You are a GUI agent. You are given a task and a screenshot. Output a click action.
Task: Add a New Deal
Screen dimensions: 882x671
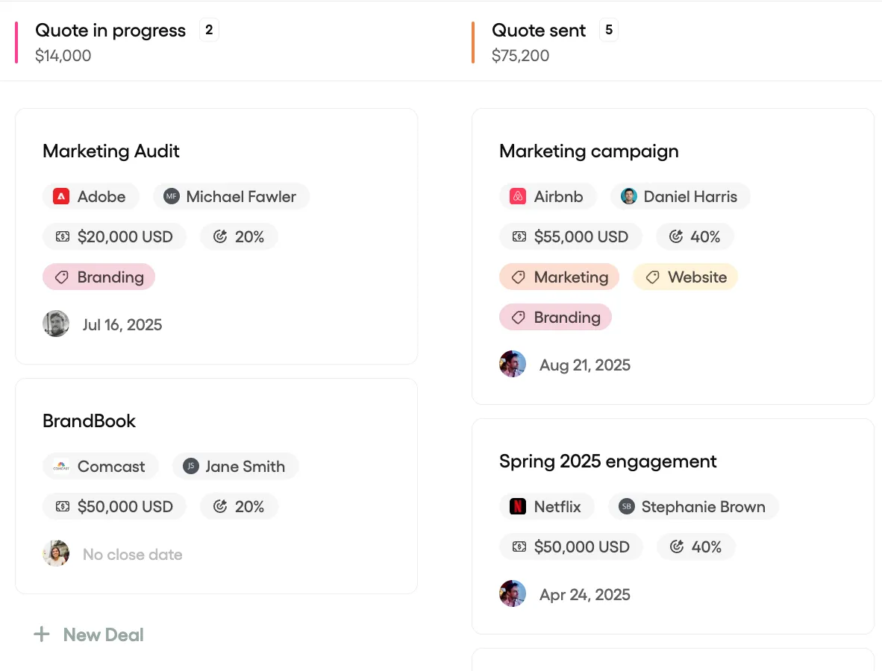tap(89, 634)
